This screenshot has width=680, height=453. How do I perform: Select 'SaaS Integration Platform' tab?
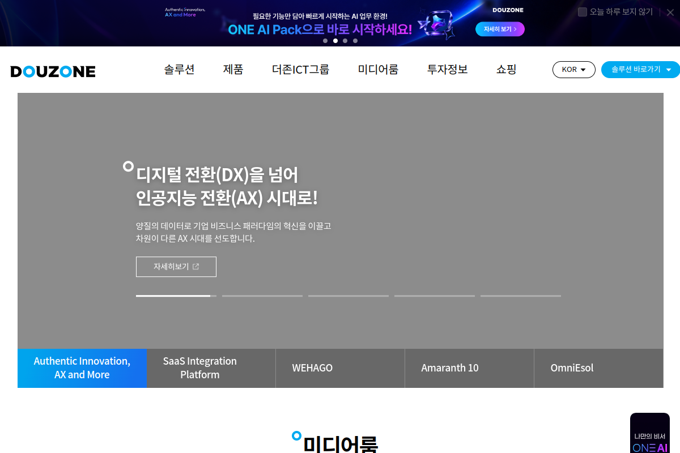(211, 368)
